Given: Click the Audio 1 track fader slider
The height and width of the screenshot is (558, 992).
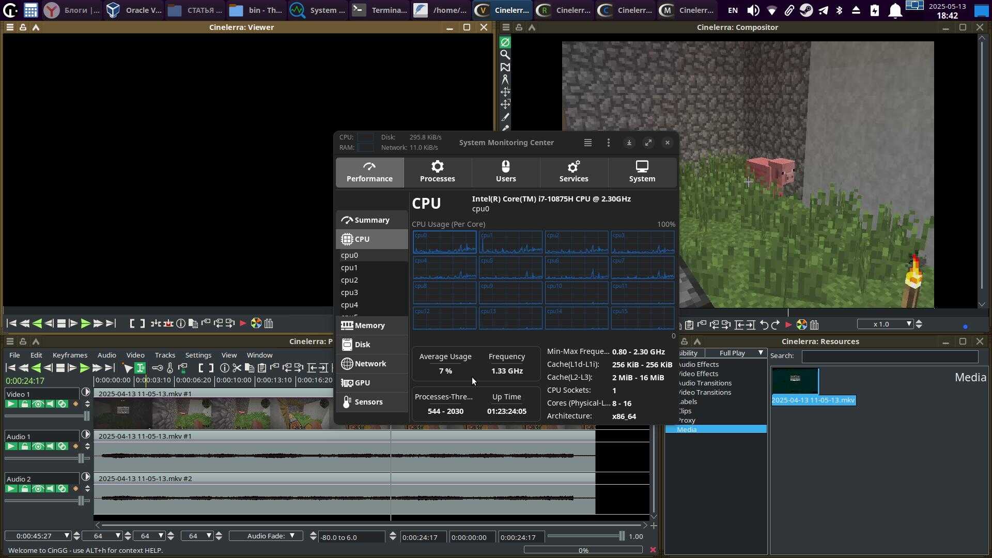Looking at the screenshot, I should point(81,458).
